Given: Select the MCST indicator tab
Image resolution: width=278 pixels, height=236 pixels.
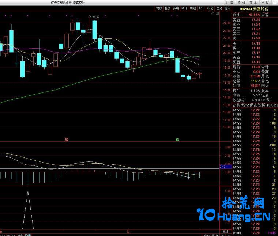Looking at the screenshot, I should click(x=11, y=235).
